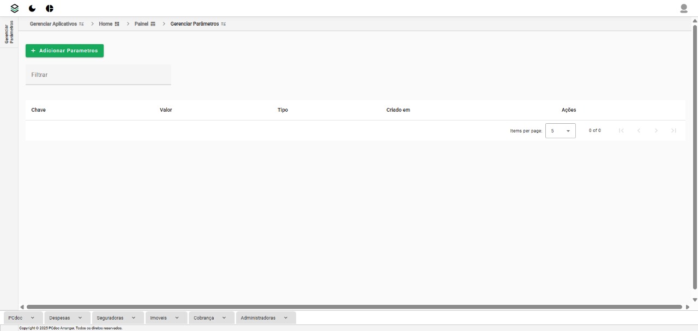The height and width of the screenshot is (331, 698).
Task: Open the Administradoras menu
Action: [265, 318]
